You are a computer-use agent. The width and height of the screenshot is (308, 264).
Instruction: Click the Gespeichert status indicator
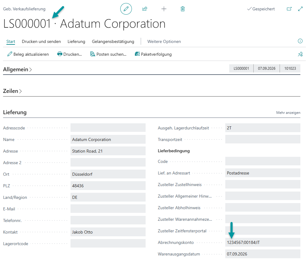[261, 9]
